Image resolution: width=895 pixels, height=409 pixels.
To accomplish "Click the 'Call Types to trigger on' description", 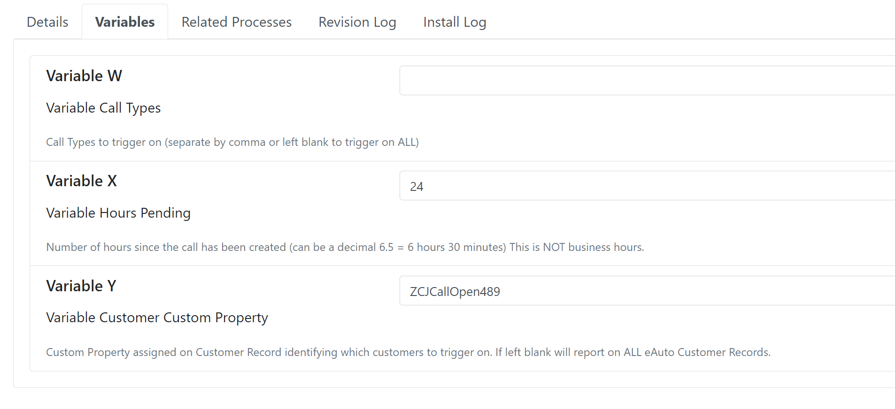I will pyautogui.click(x=232, y=142).
